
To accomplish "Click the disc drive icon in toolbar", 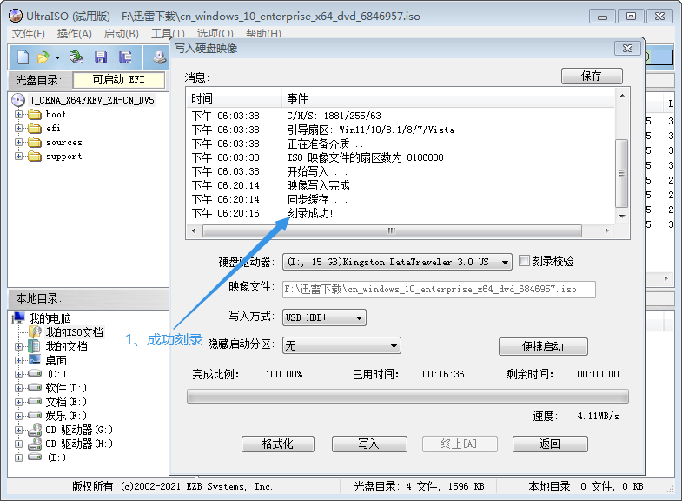I will coord(160,57).
